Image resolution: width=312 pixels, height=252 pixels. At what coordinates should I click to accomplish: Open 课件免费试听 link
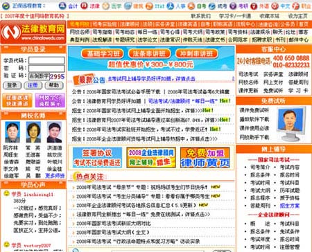coord(254,110)
